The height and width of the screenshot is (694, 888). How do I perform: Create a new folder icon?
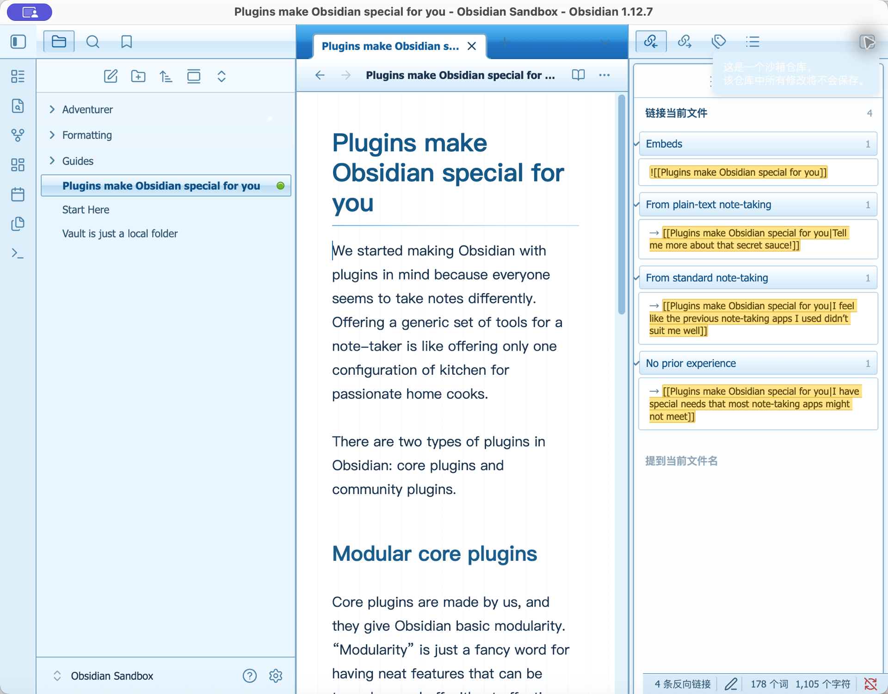point(138,76)
